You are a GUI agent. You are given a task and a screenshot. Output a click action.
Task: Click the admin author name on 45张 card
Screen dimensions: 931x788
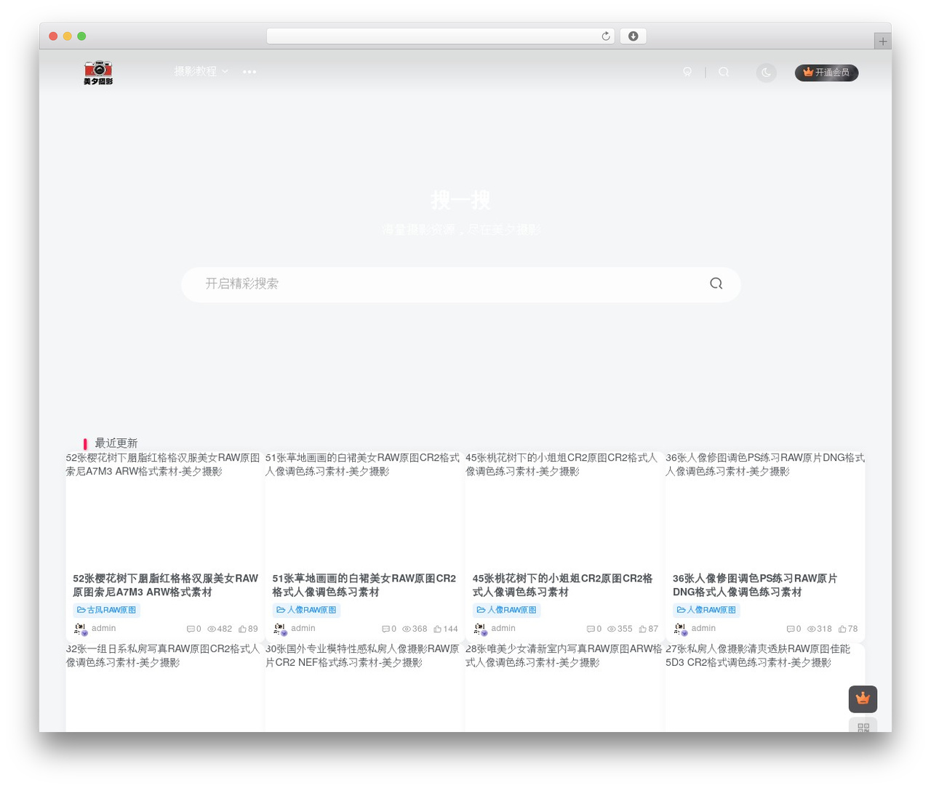(x=503, y=629)
